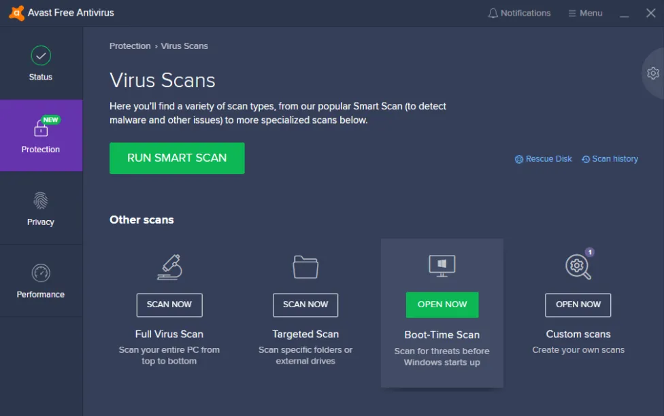
Task: Go to Protection in the breadcrumb
Action: 130,46
